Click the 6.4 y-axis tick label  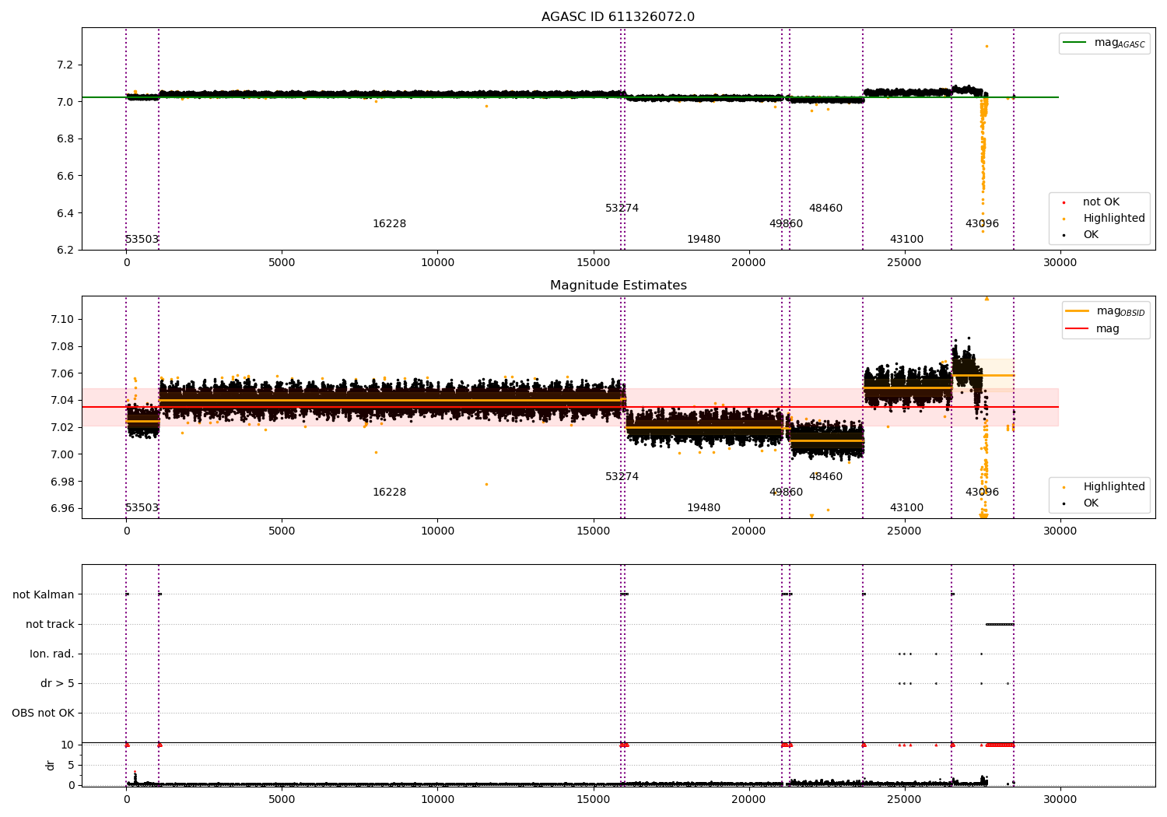point(65,213)
